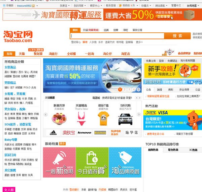Image resolution: width=202 pixels, height=192 pixels.
Task: Click the 免費注冊 link
Action: 151,61
